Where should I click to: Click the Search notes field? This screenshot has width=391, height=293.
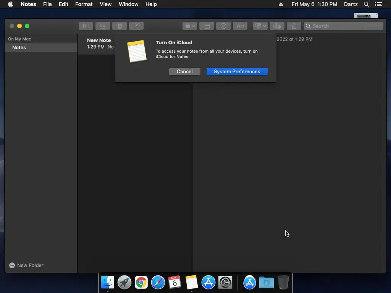tap(344, 26)
